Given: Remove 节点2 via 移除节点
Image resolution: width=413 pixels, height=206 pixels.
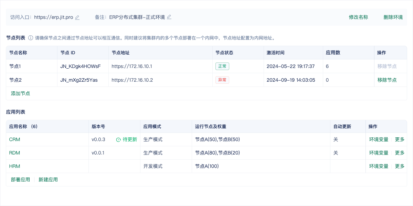Looking at the screenshot, I should pyautogui.click(x=387, y=80).
